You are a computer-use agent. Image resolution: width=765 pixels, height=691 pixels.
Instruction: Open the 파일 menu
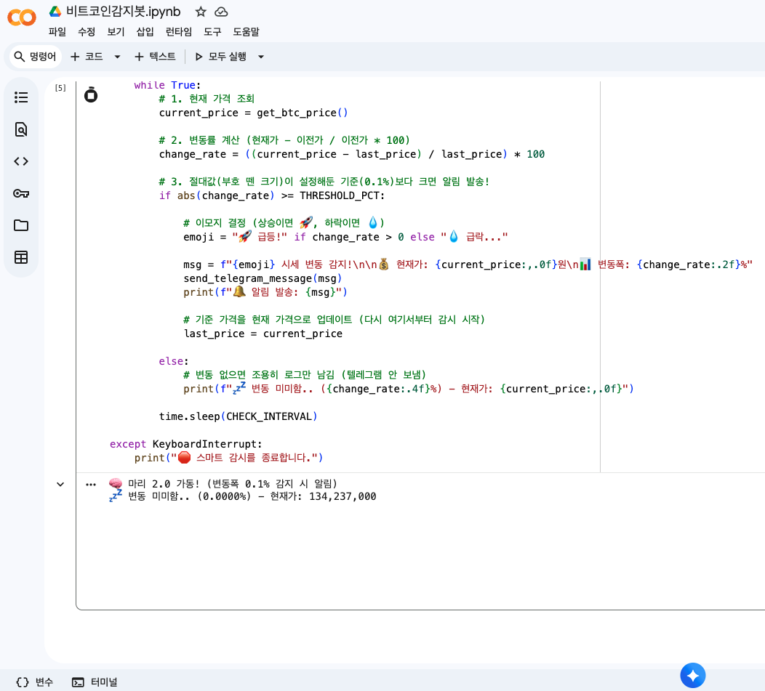tap(57, 32)
